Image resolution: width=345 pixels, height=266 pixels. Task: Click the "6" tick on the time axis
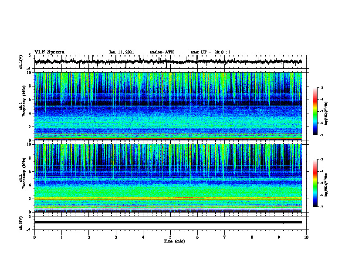[x=198, y=237]
